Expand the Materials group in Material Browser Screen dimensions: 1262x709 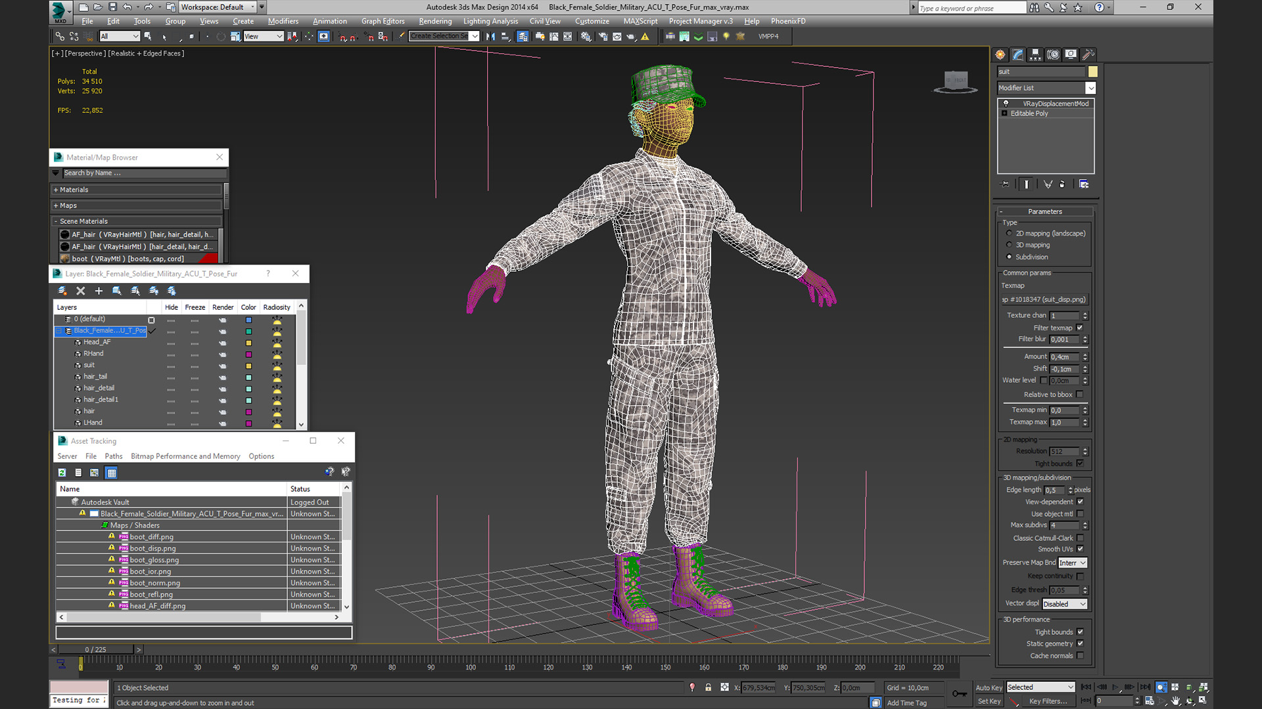[x=137, y=190]
